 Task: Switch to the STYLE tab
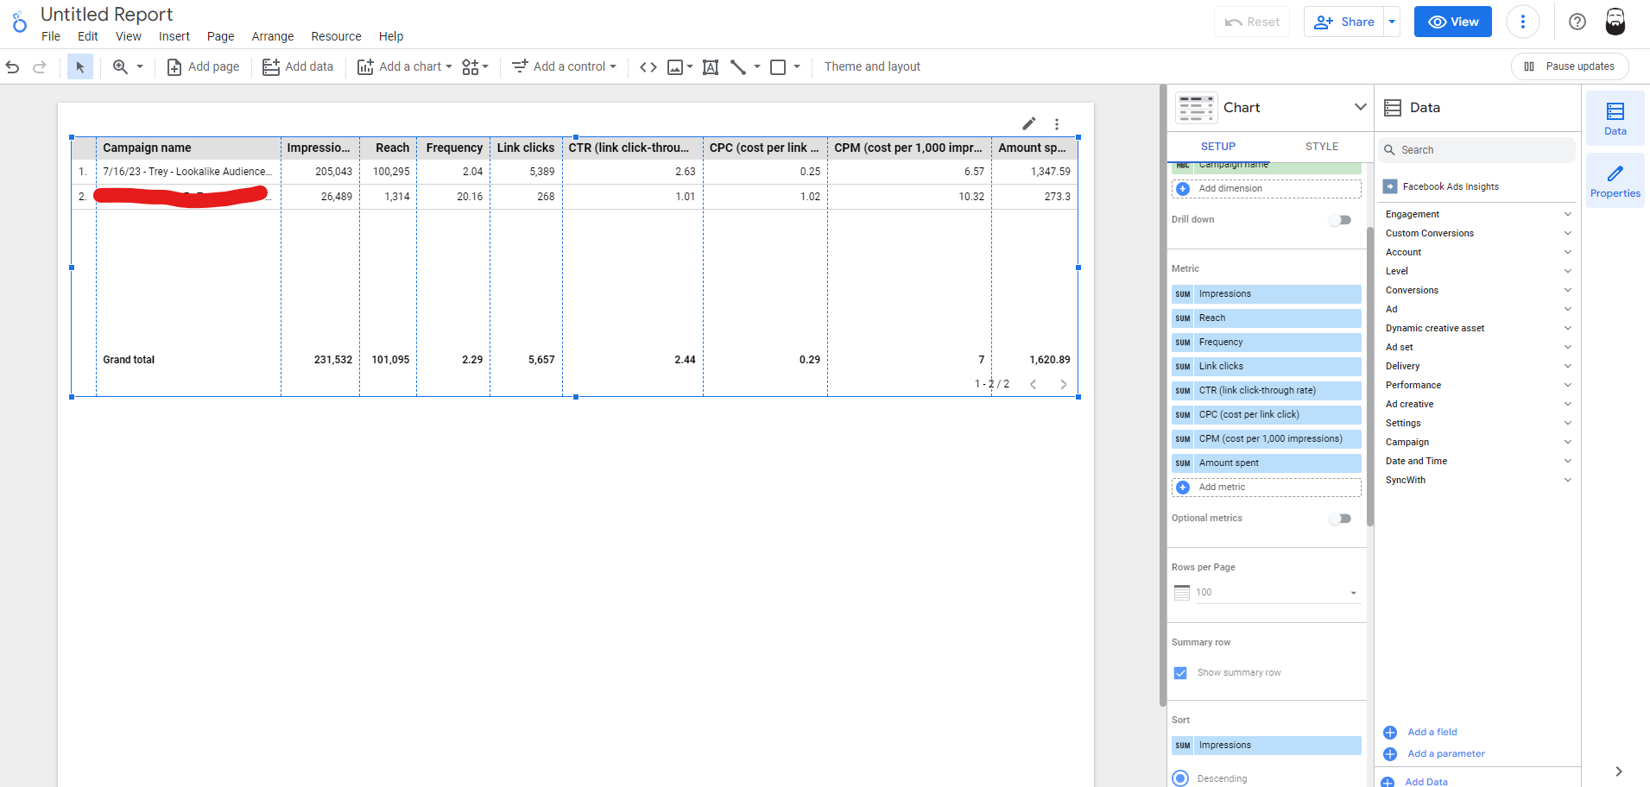1321,147
